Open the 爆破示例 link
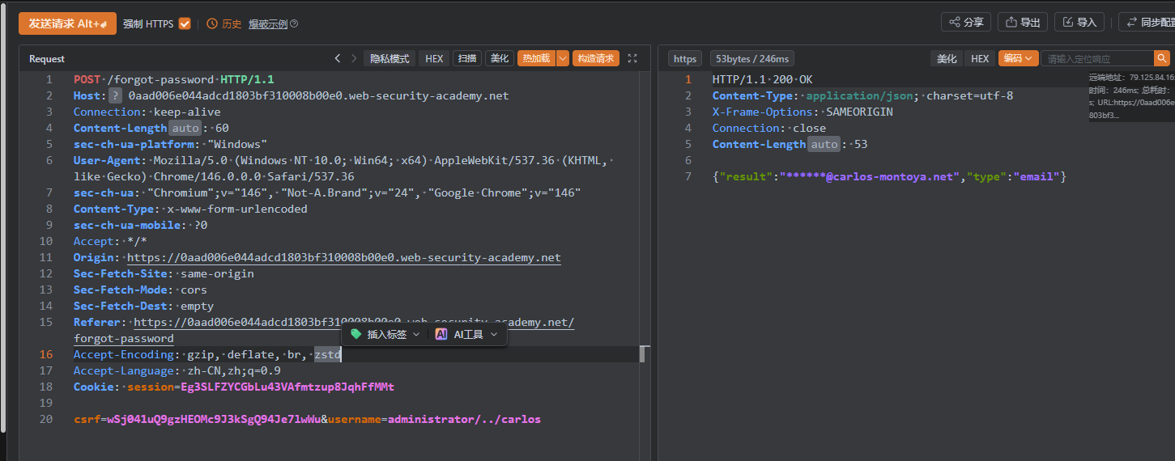This screenshot has width=1175, height=461. coord(267,24)
